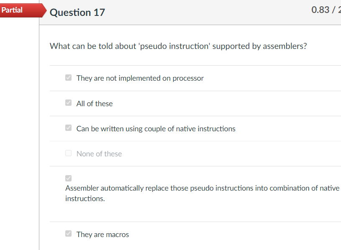Enable the 'None of these' checkbox
341x250 pixels.
point(69,153)
